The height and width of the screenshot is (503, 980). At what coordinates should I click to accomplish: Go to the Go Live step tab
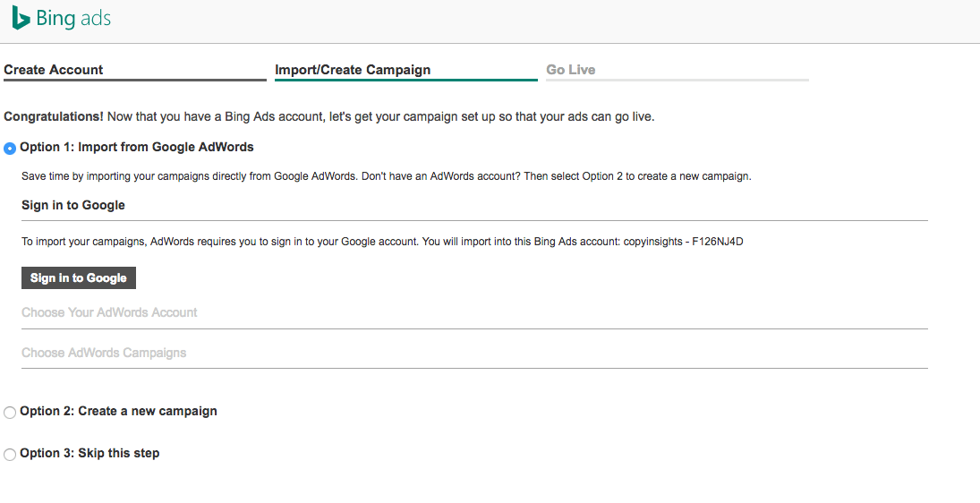click(571, 70)
